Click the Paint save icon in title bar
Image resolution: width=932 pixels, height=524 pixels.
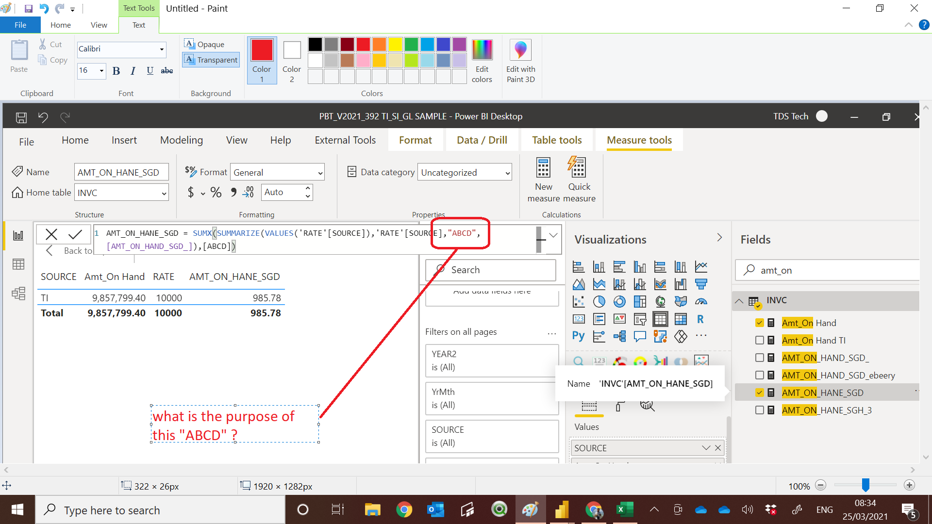click(28, 9)
